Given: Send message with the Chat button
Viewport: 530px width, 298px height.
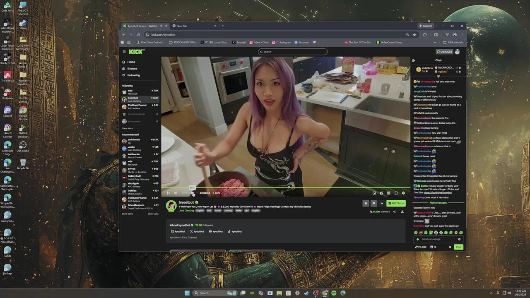Looking at the screenshot, I should 458,247.
